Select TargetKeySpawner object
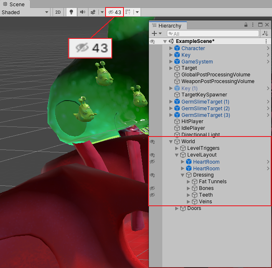Screen dimensions: 272x268 pos(204,95)
